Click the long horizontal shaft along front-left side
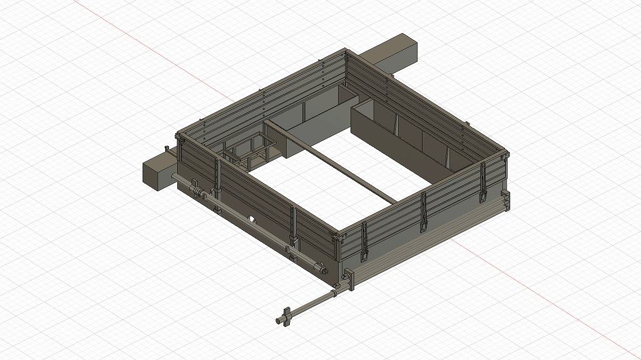The width and height of the screenshot is (641, 360). click(x=263, y=231)
